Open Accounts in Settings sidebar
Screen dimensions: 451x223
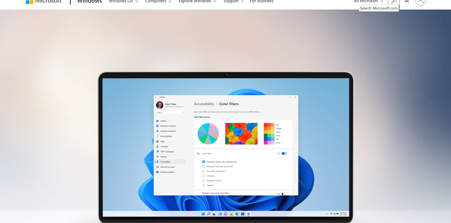click(170, 146)
